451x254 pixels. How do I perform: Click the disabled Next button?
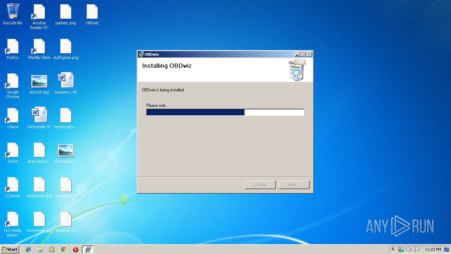(x=294, y=185)
